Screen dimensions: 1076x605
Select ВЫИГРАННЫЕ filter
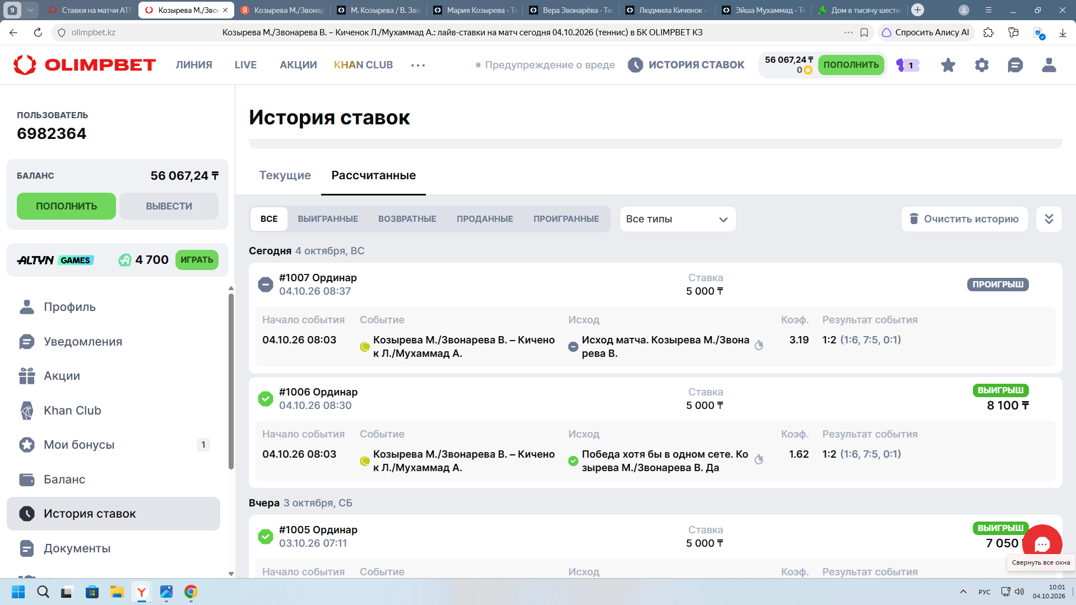(328, 219)
